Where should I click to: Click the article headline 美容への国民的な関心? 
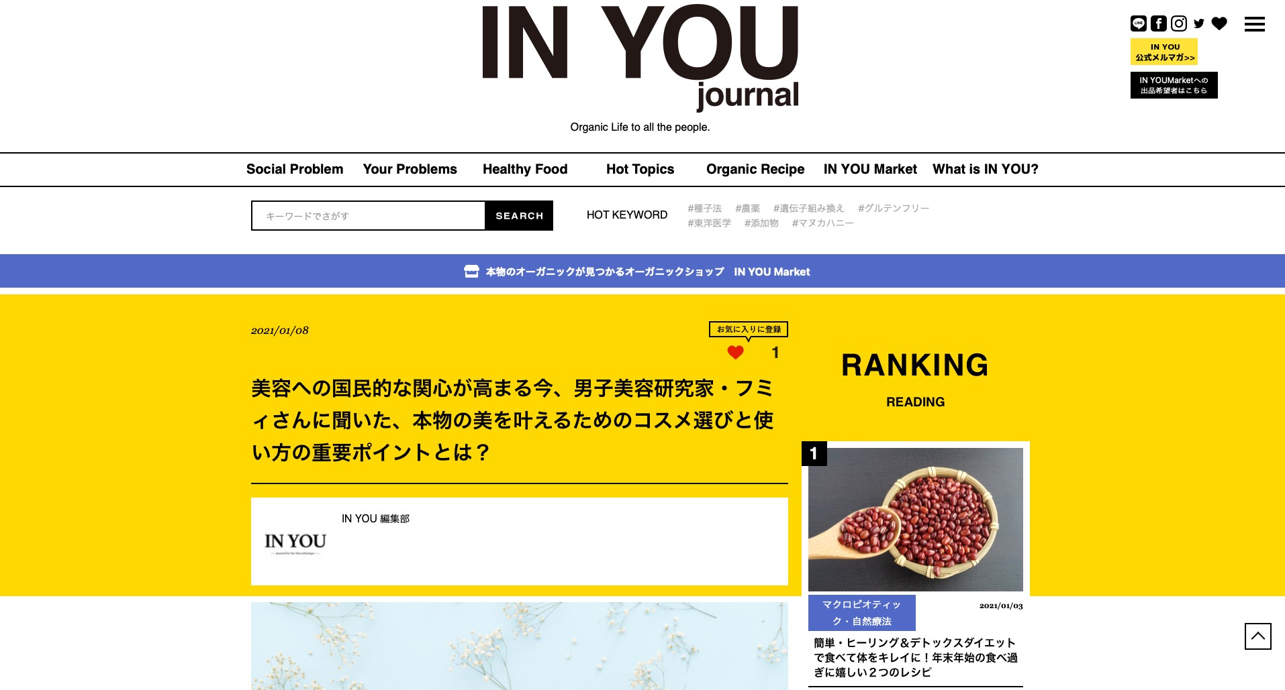coord(513,420)
